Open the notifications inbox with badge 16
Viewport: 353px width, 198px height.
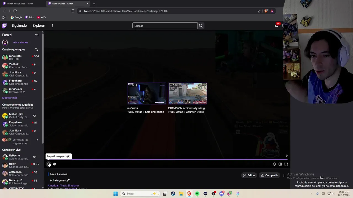click(x=276, y=26)
